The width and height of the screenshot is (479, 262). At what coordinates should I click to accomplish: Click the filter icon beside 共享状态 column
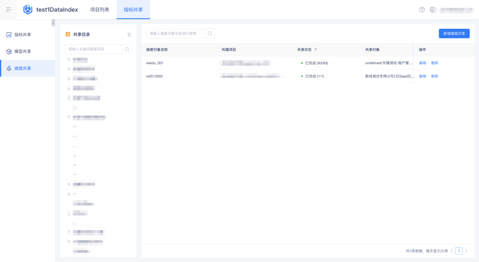(316, 50)
